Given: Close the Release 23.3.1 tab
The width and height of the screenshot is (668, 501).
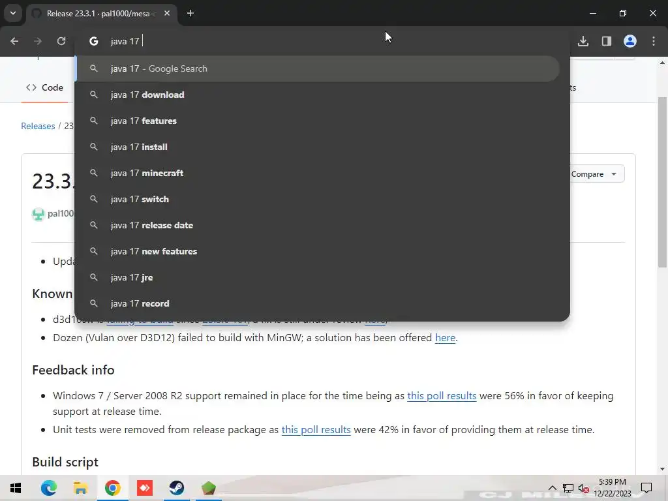Looking at the screenshot, I should 167,13.
